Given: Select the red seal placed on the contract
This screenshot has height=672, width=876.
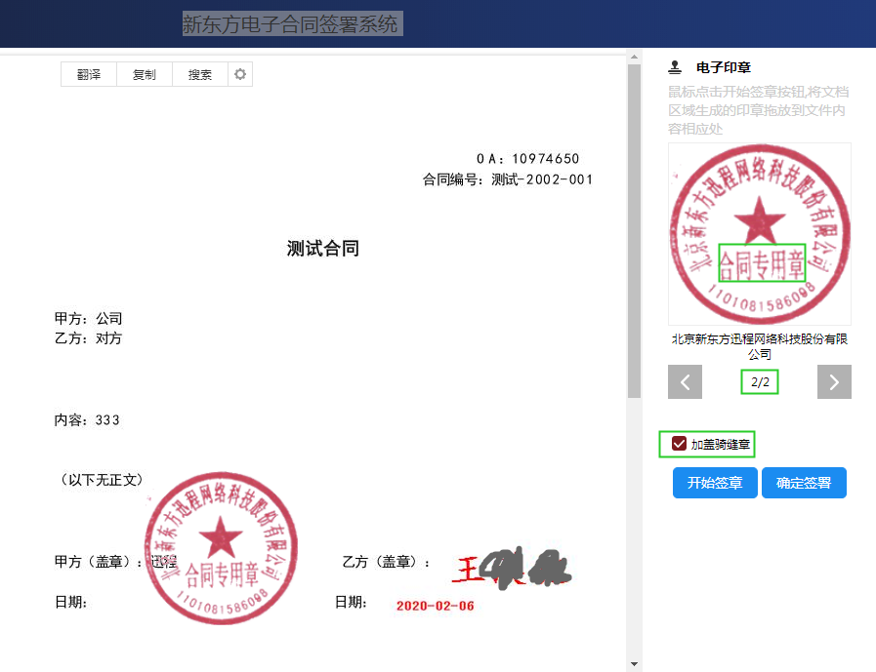Looking at the screenshot, I should 222,547.
